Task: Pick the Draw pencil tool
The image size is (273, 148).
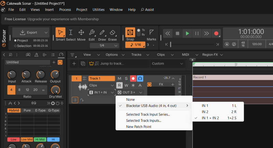Action: tap(102, 33)
